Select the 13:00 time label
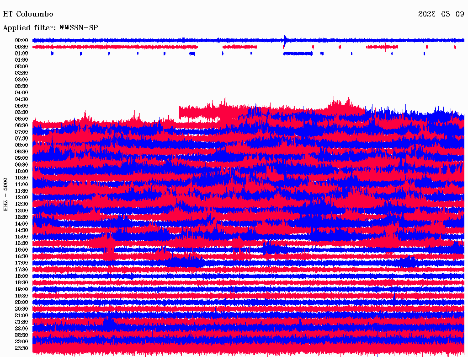468x357 pixels. coord(21,211)
